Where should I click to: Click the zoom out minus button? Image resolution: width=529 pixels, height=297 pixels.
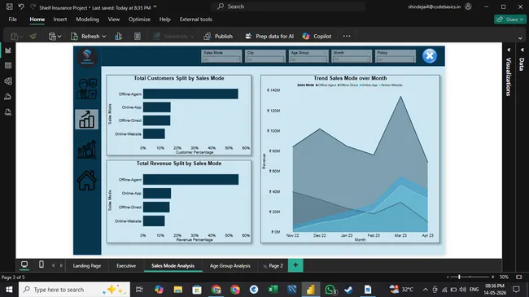pos(448,277)
